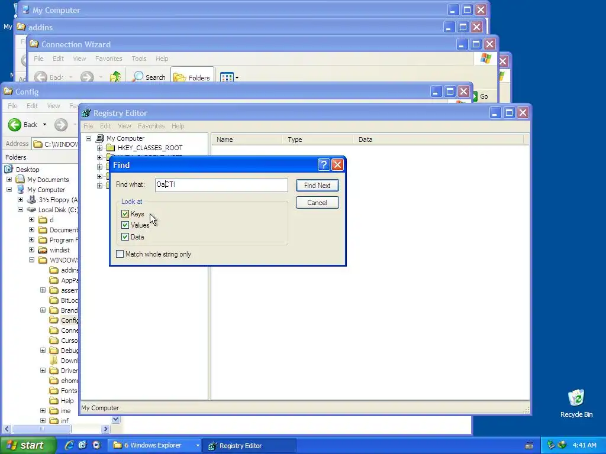Click the Name column header
Image resolution: width=606 pixels, height=454 pixels.
coord(247,140)
